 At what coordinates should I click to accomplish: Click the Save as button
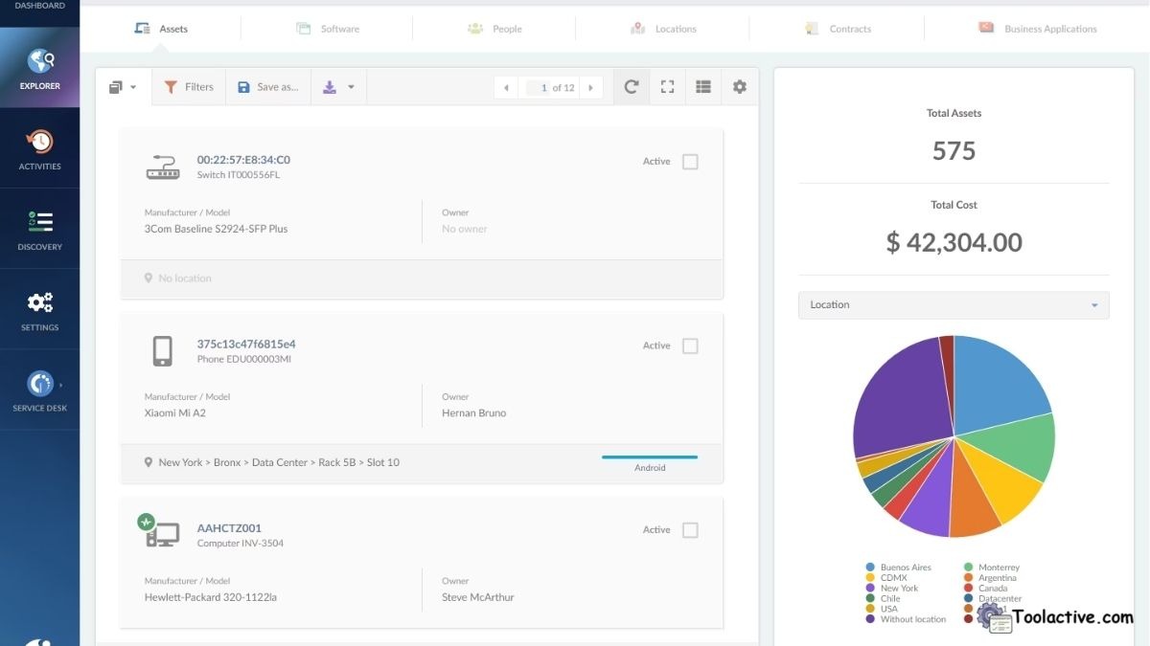tap(266, 86)
